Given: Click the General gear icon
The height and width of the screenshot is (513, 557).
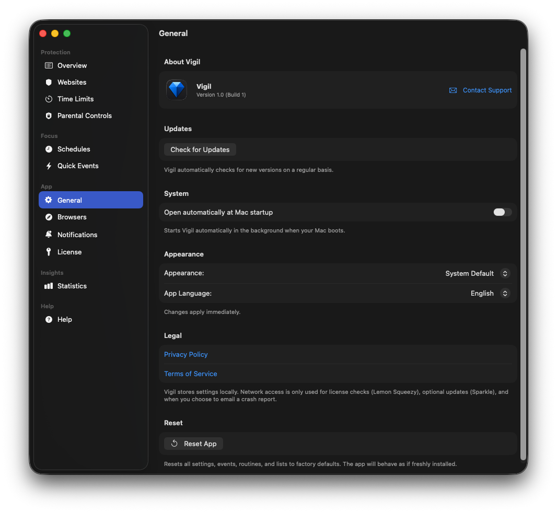Looking at the screenshot, I should tap(49, 200).
